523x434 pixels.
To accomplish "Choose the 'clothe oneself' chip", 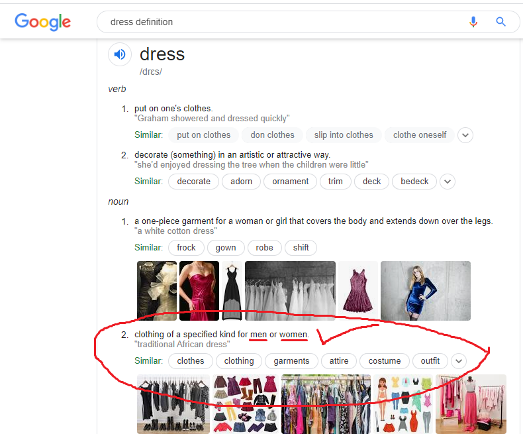I will [x=420, y=135].
